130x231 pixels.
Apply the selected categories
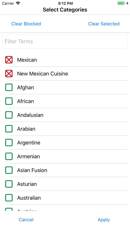(104, 220)
